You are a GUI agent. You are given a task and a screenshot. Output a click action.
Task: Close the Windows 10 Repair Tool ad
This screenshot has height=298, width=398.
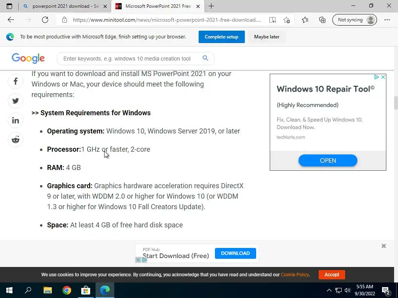coord(383,77)
